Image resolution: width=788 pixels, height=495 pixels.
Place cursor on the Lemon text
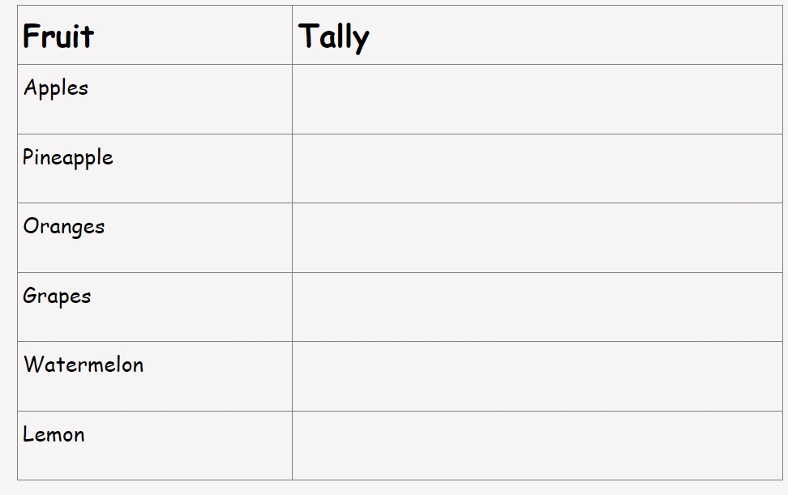tap(54, 434)
